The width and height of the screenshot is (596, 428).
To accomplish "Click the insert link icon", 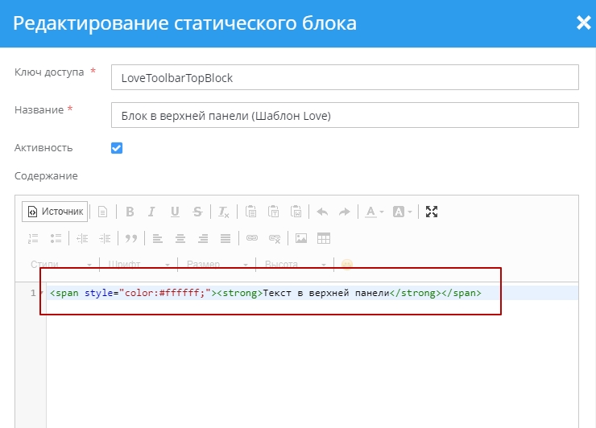I will tap(251, 238).
